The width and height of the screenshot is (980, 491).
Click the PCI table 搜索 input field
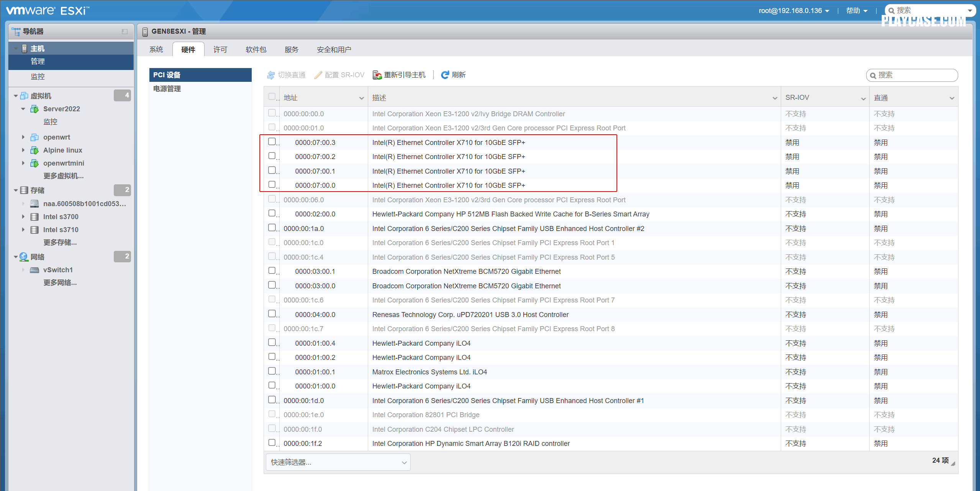[x=912, y=75]
